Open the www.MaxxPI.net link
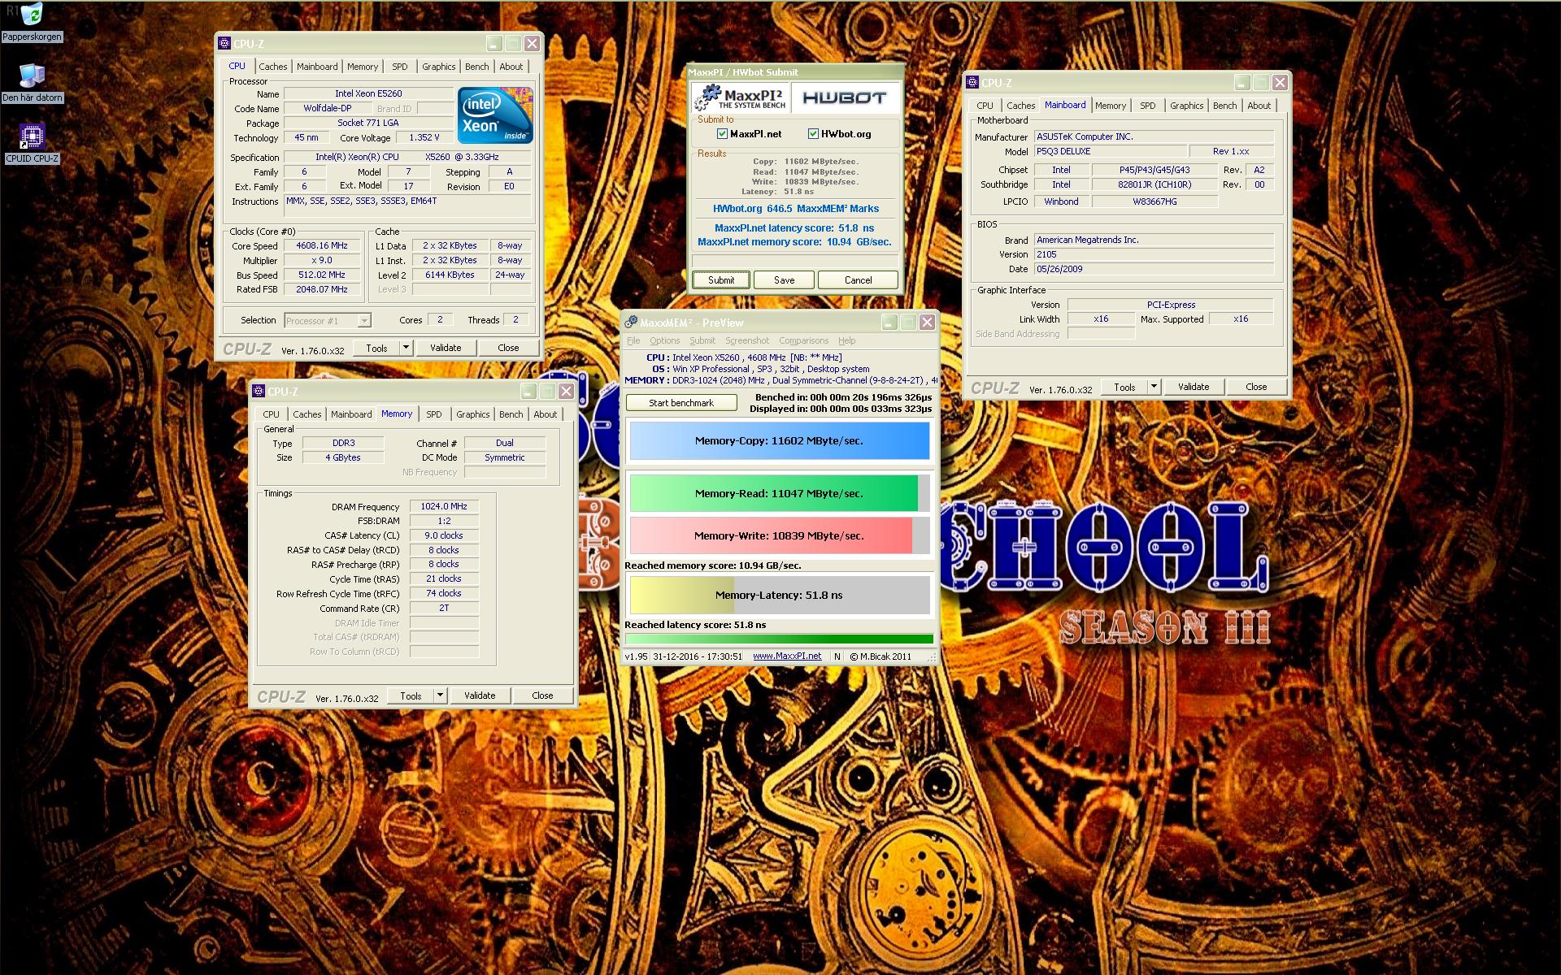Image resolution: width=1561 pixels, height=975 pixels. [786, 656]
